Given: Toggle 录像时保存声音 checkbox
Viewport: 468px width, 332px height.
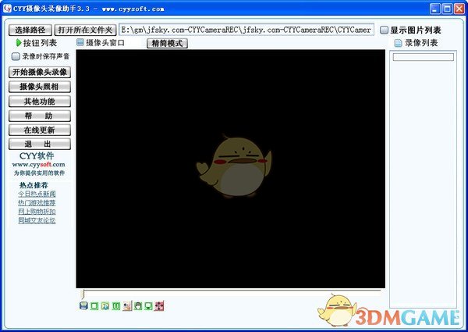Looking at the screenshot, I should [16, 57].
